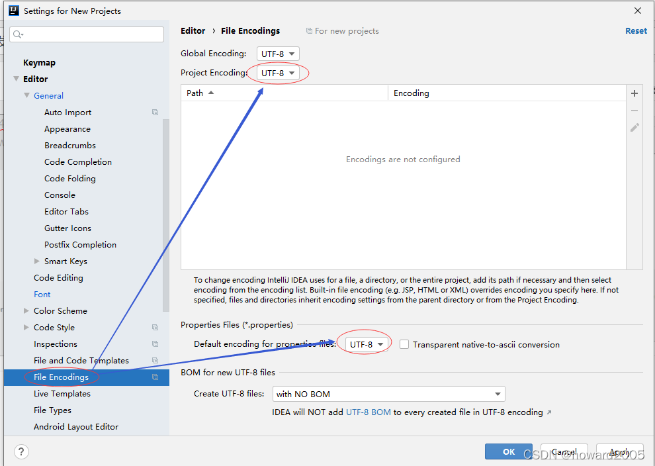
Task: Open the Global Encoding dropdown
Action: pyautogui.click(x=278, y=54)
